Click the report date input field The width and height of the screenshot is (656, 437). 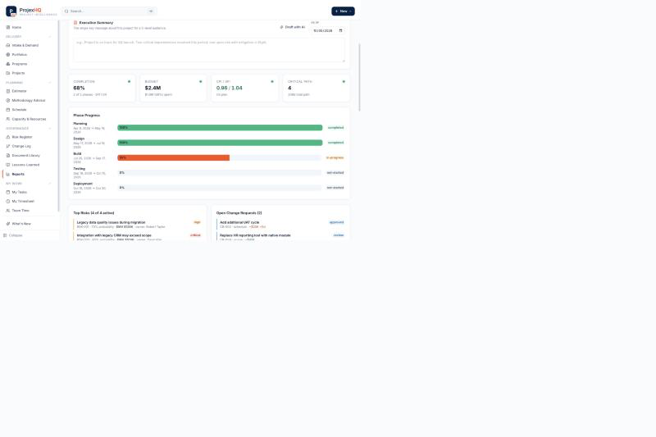coord(328,30)
